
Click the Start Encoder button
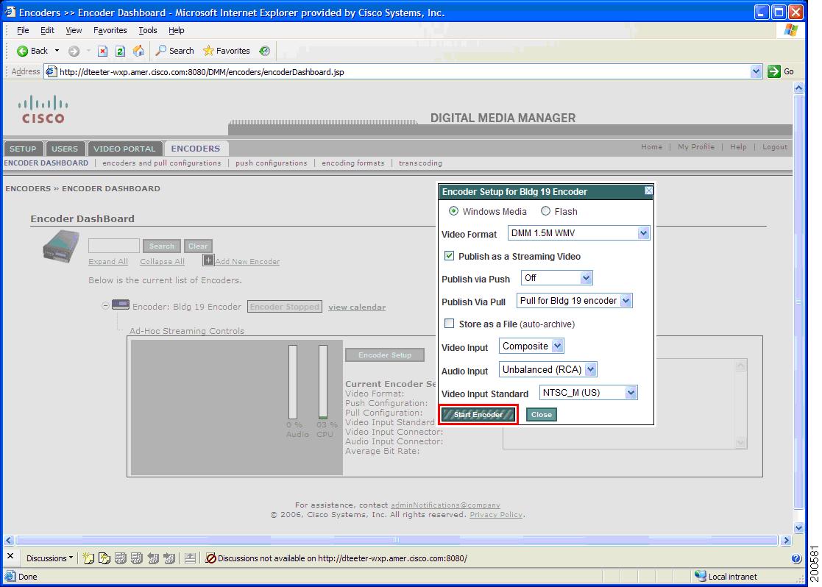click(x=478, y=414)
